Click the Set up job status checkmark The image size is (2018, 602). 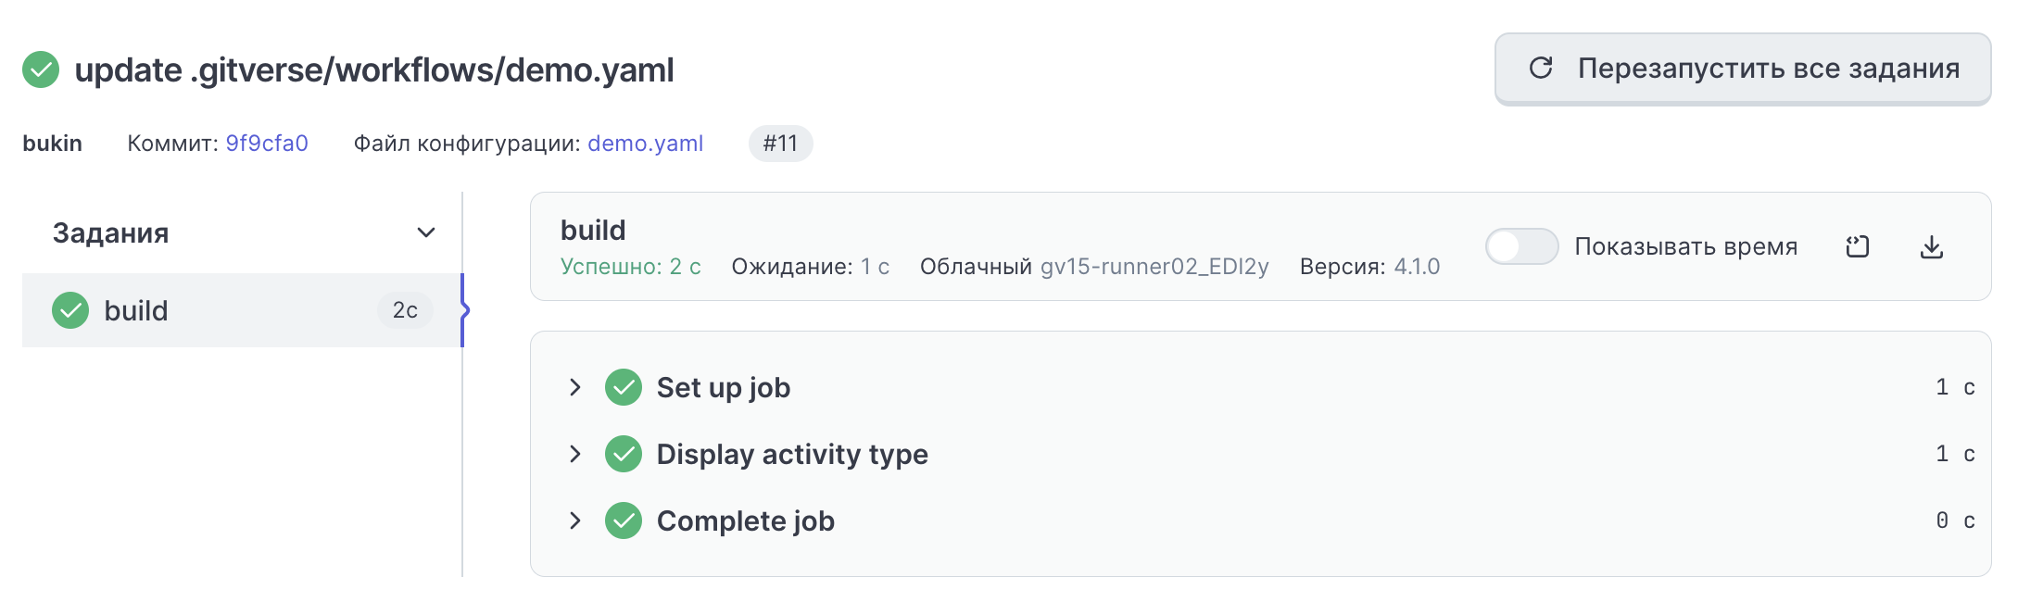coord(624,387)
